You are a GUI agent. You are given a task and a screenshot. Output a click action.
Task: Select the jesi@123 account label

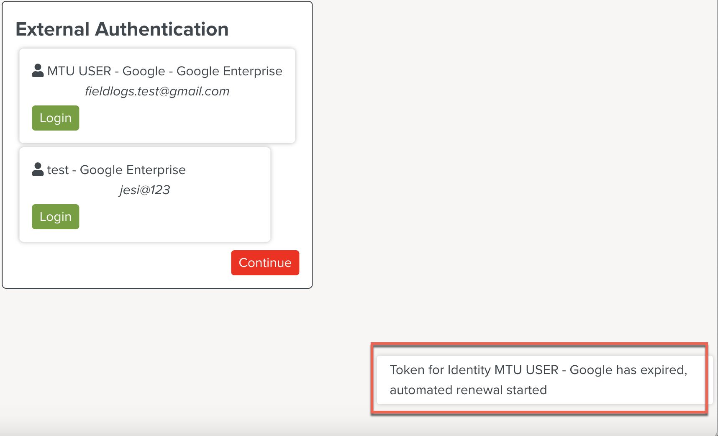pyautogui.click(x=144, y=190)
